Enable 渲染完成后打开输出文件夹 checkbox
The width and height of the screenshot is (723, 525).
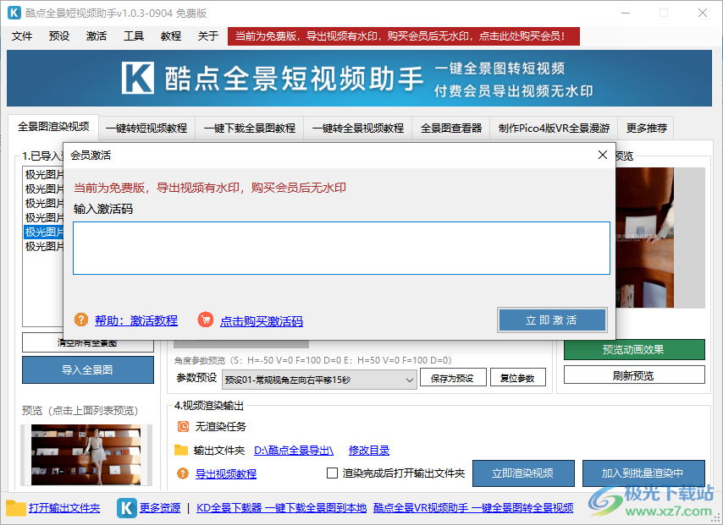click(333, 473)
